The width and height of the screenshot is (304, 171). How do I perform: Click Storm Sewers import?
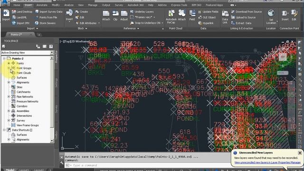[45, 23]
